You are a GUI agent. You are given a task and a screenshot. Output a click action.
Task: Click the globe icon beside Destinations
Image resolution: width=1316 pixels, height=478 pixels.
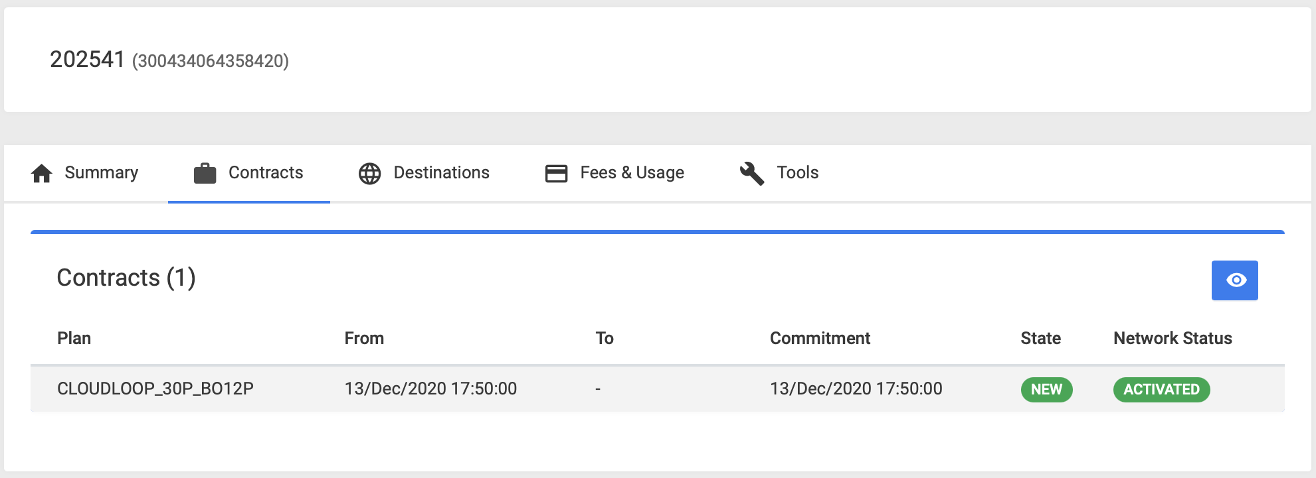pyautogui.click(x=370, y=174)
